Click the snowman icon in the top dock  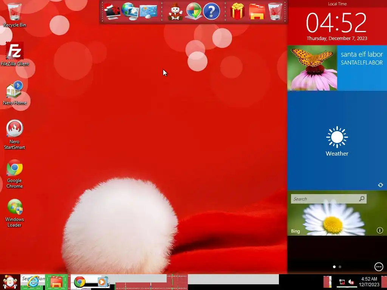point(175,11)
